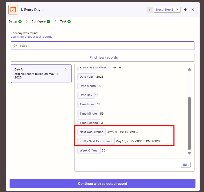Focus the Search records field

[103, 46]
